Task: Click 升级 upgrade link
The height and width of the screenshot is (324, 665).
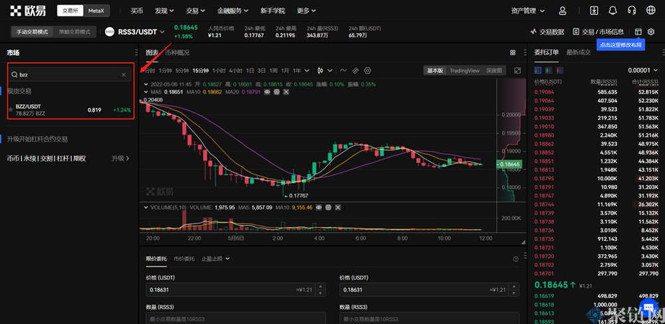Action: 120,158
